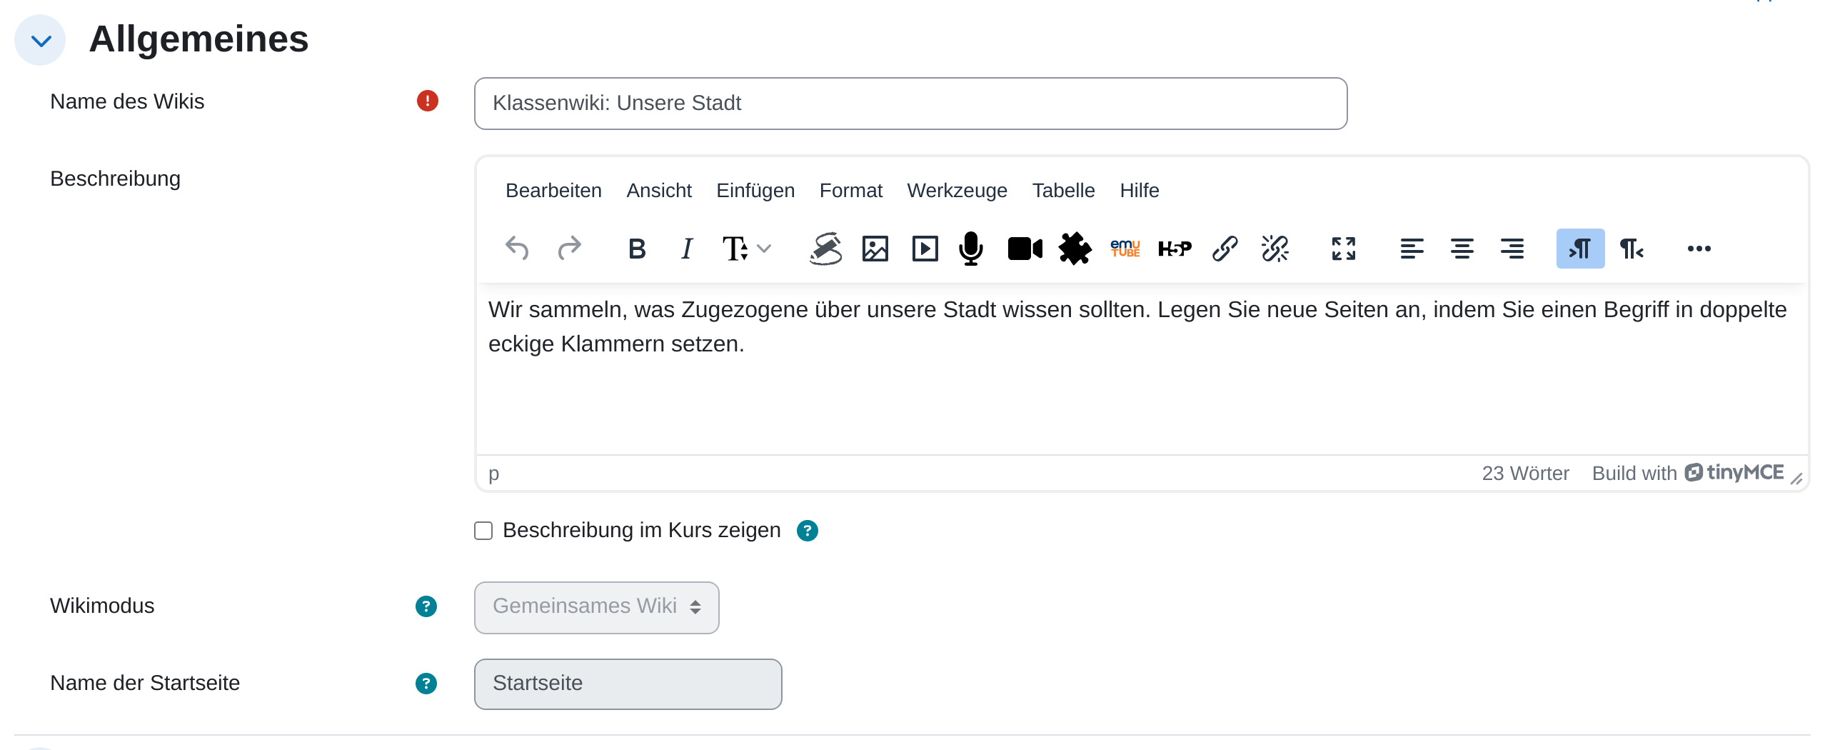This screenshot has width=1825, height=750.
Task: Open the Tabelle menu
Action: click(1063, 191)
